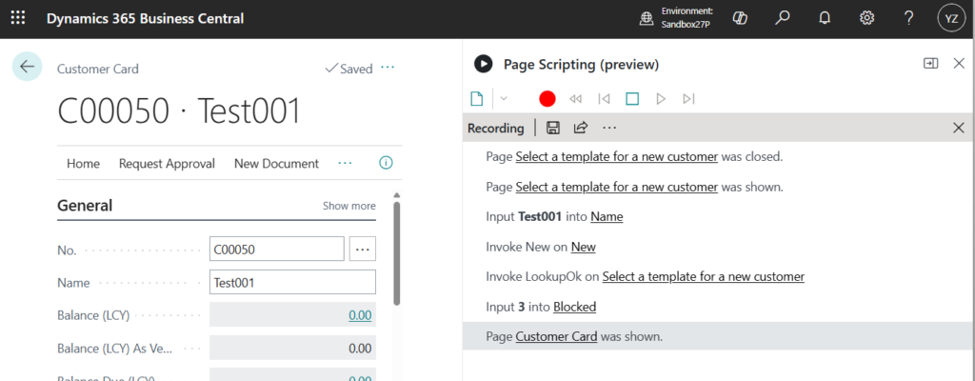The width and height of the screenshot is (975, 381).
Task: Open the settings gear menu
Action: click(x=866, y=18)
